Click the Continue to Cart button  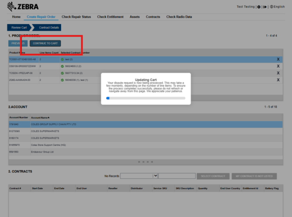[45, 43]
